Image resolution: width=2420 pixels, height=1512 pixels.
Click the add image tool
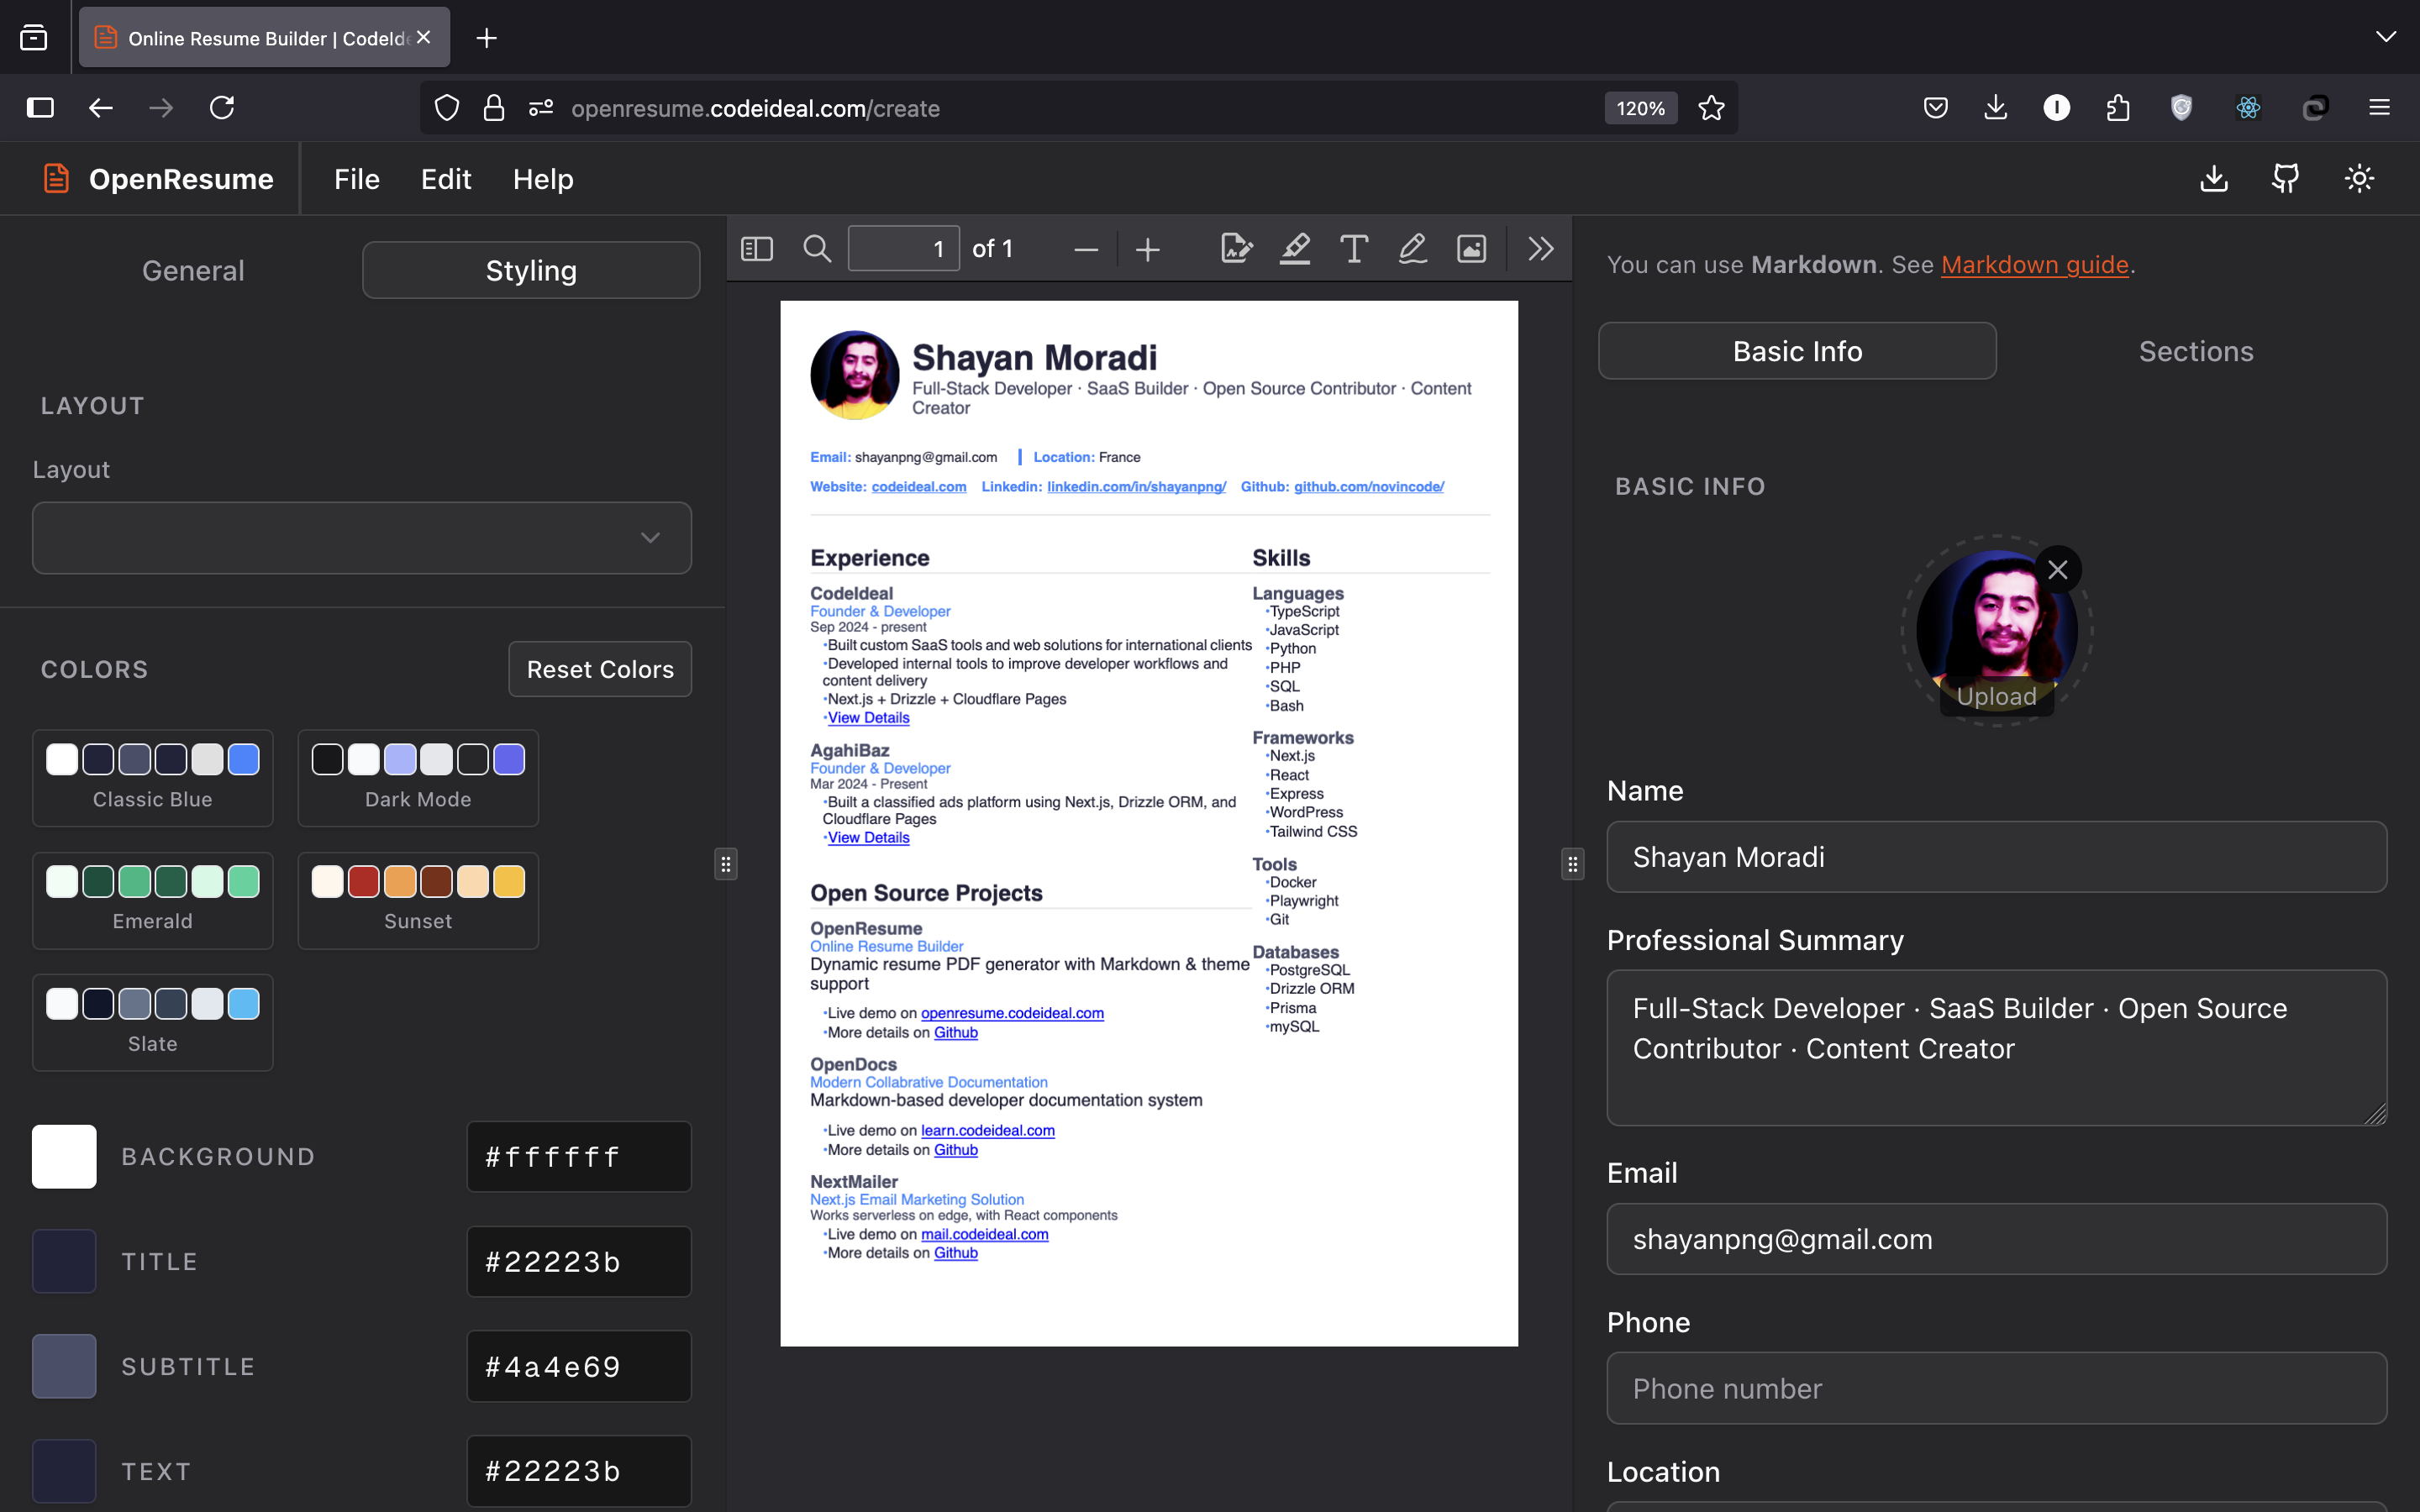tap(1471, 249)
